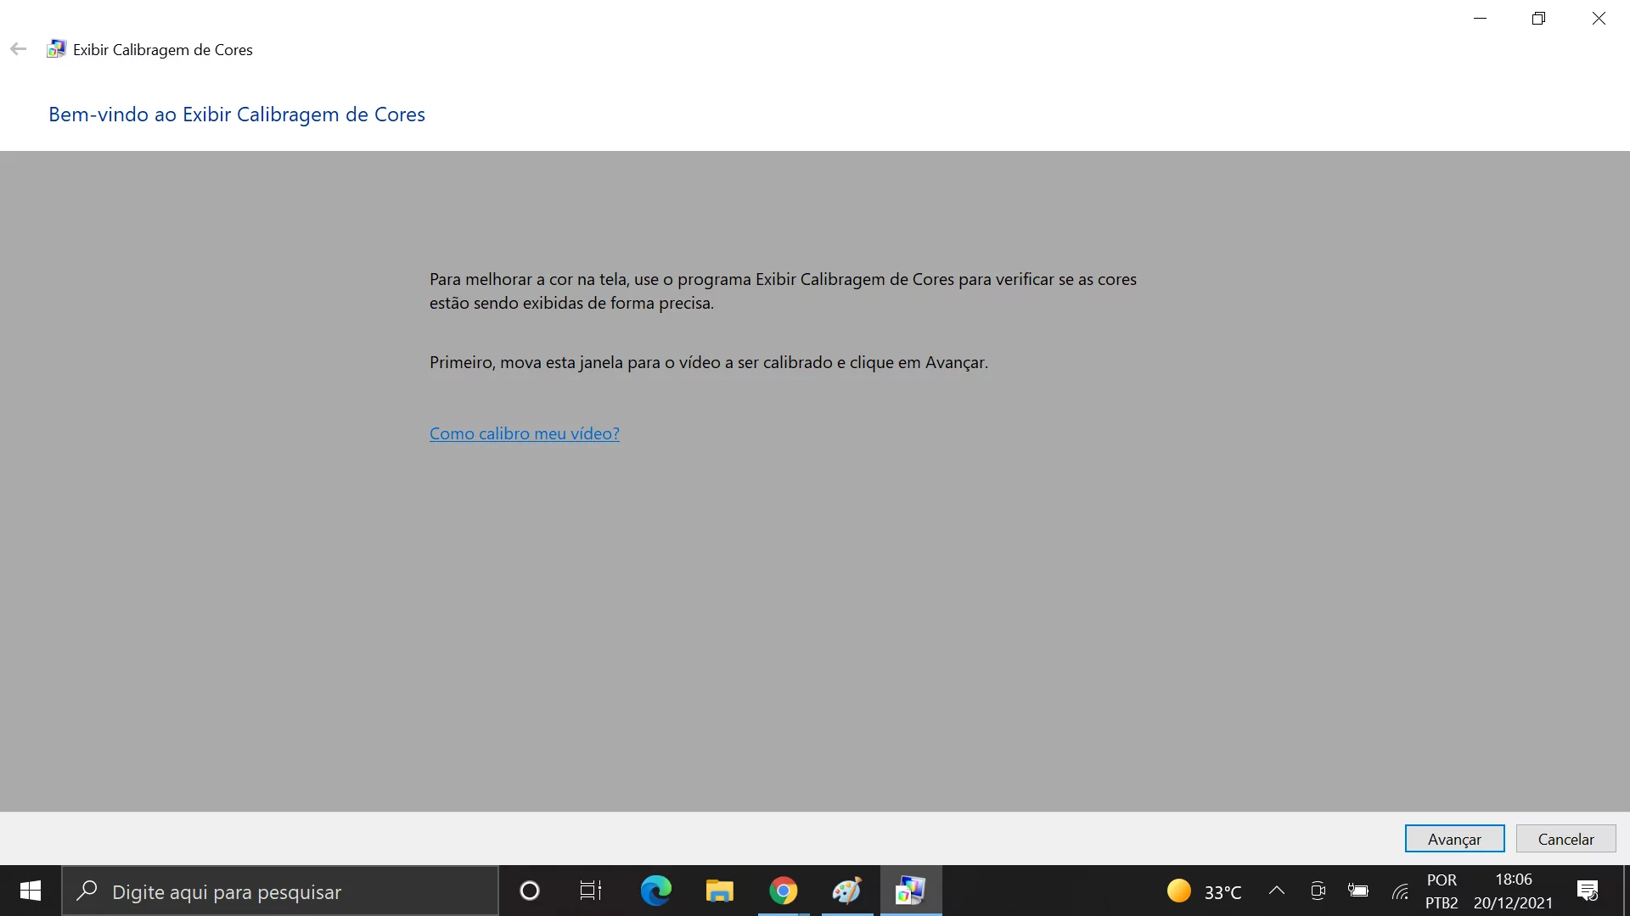Expand the hidden system tray icons

click(1276, 891)
